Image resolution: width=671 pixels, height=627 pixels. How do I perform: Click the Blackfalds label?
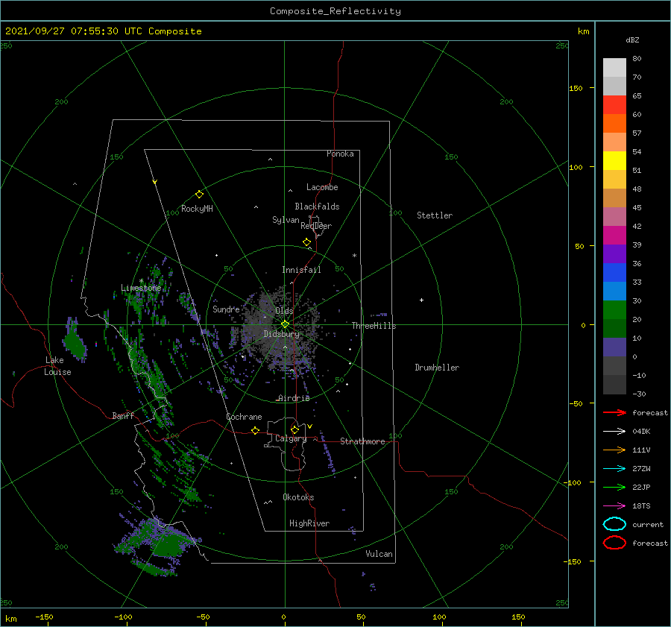tap(317, 207)
